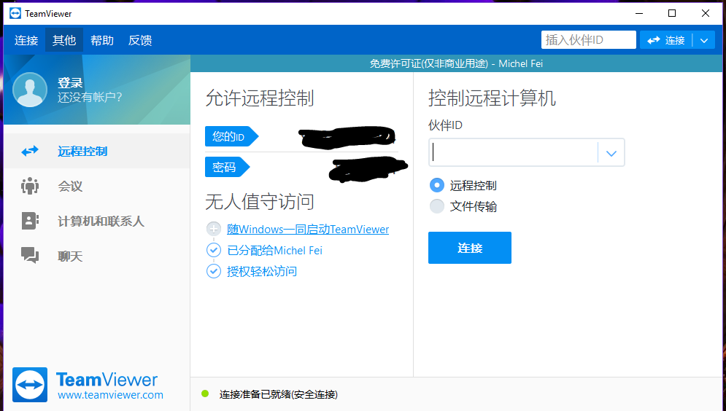Open 随Windows一同启动TeamViewer link

point(308,230)
